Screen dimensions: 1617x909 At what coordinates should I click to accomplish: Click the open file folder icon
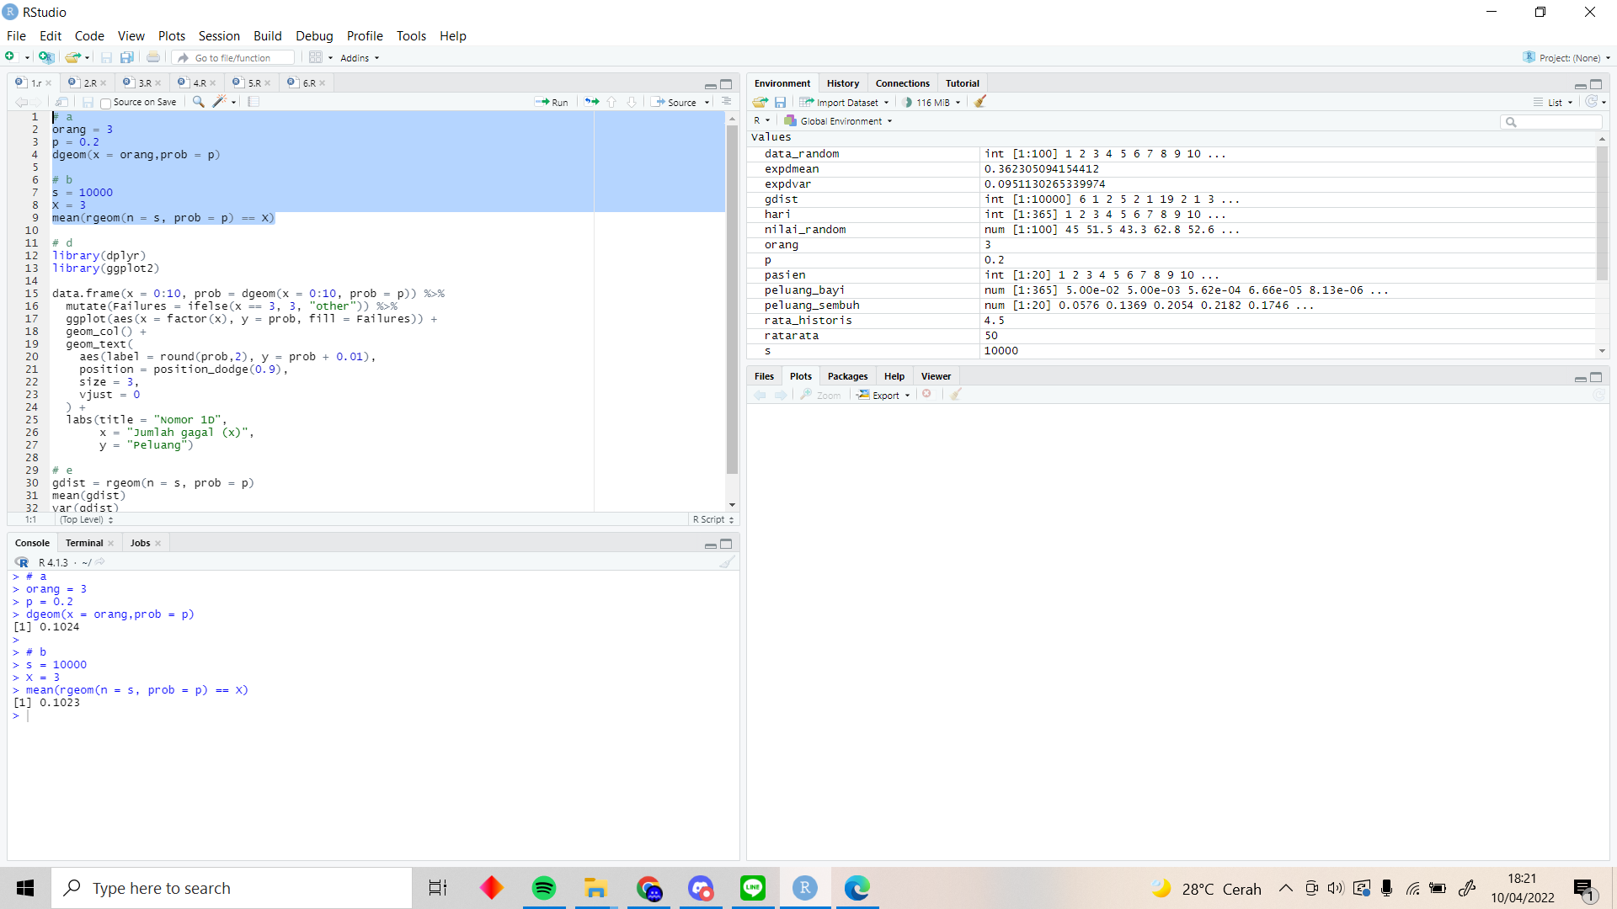73,57
